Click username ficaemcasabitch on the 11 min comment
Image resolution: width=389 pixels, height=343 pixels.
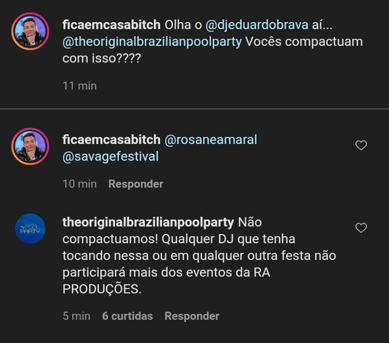coord(111,25)
